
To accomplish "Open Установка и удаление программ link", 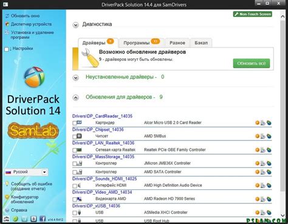I will (x=32, y=35).
